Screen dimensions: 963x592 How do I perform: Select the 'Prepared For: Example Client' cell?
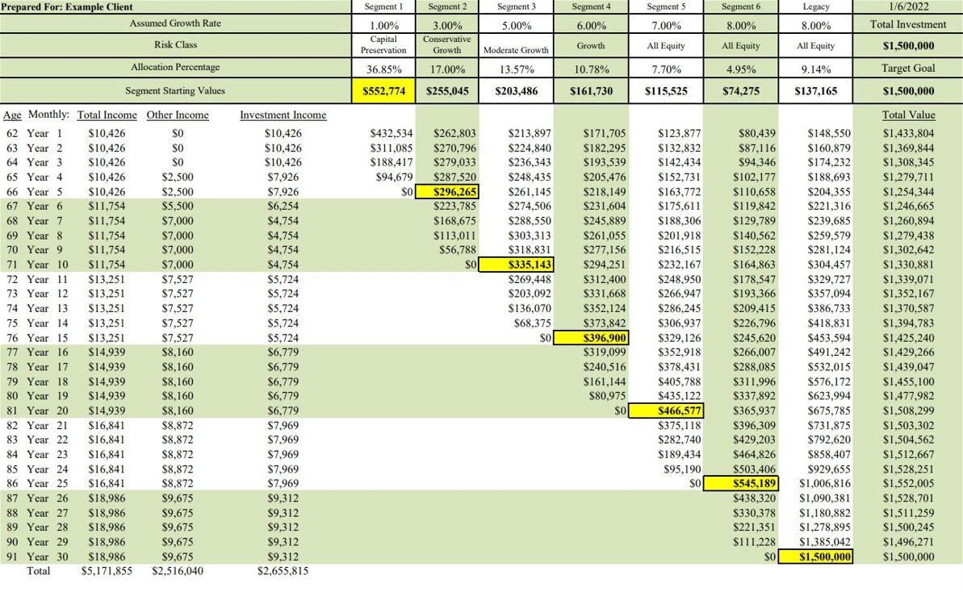click(x=176, y=6)
